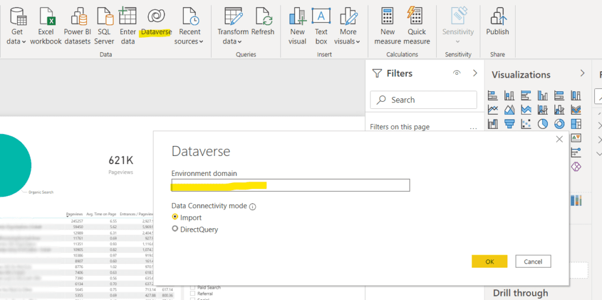Click the Filters search box
Screen dimensions: 602x300
(423, 100)
